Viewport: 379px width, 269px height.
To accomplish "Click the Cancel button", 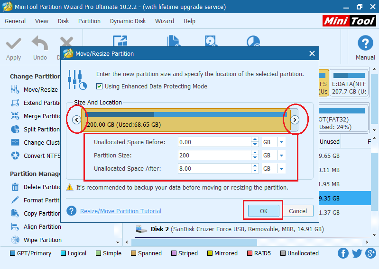I will coord(298,211).
